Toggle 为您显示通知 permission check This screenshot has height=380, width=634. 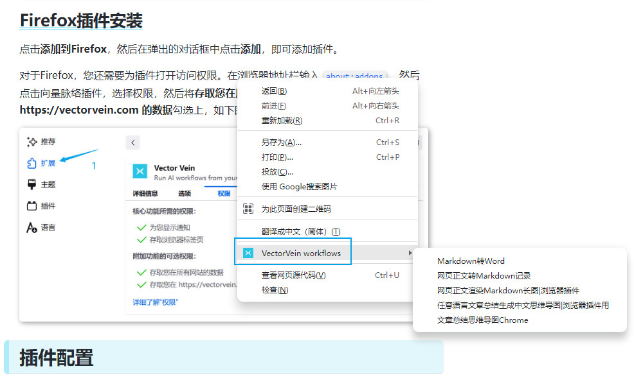pyautogui.click(x=141, y=228)
